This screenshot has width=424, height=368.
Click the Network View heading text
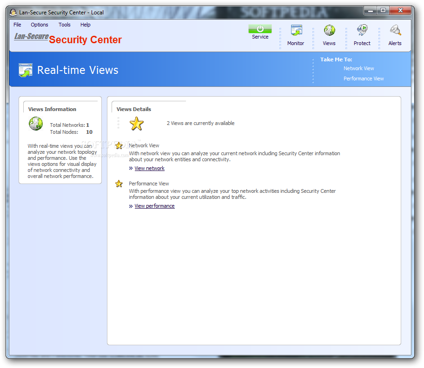click(x=144, y=145)
